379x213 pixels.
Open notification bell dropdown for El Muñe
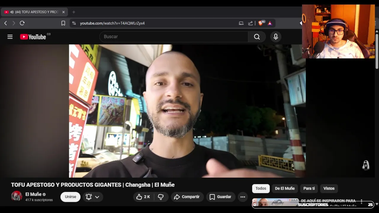tap(93, 197)
